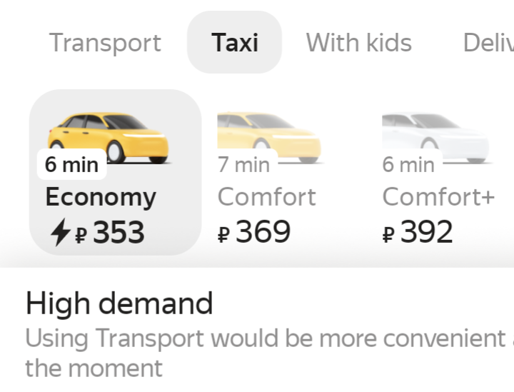Tap the faded yellow Comfort car icon
This screenshot has width=514, height=392.
click(268, 134)
